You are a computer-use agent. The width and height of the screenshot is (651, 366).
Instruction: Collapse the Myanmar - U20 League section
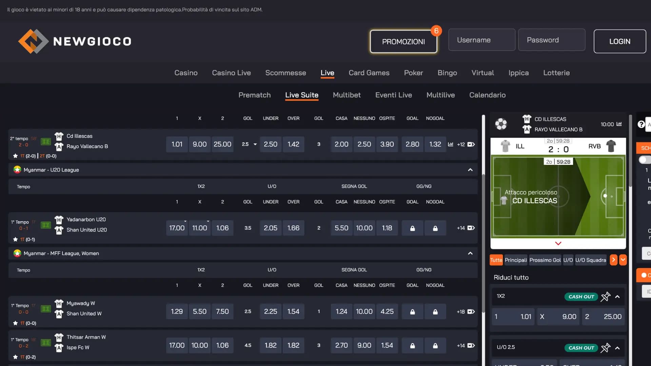point(470,170)
